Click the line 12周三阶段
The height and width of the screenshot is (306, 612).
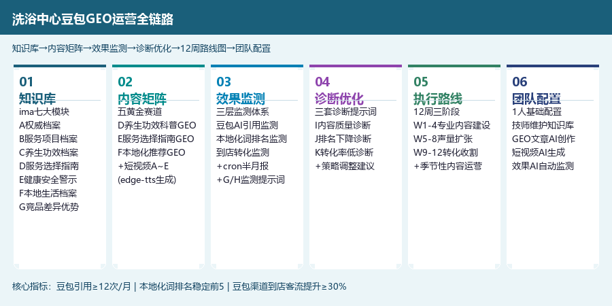tap(437, 112)
